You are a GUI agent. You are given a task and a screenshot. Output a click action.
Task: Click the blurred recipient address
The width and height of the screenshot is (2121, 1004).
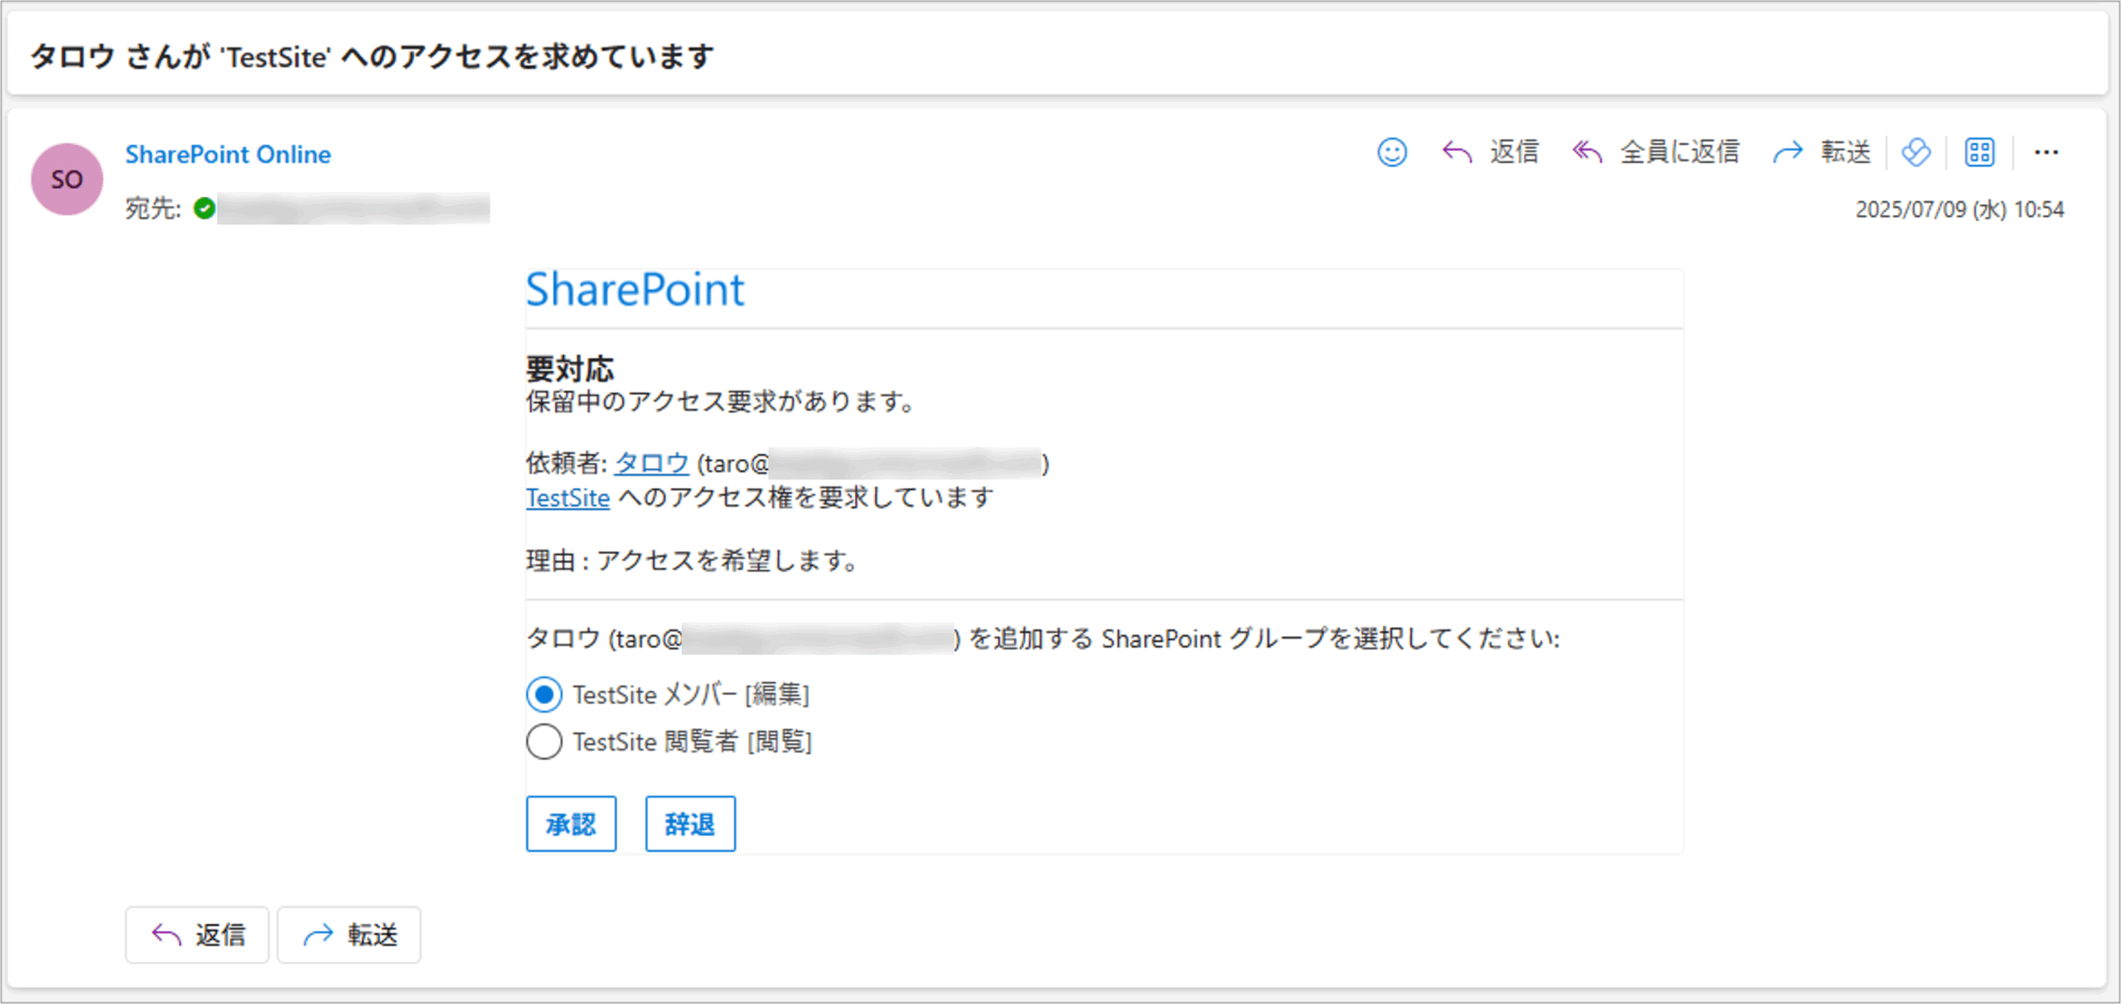click(353, 208)
